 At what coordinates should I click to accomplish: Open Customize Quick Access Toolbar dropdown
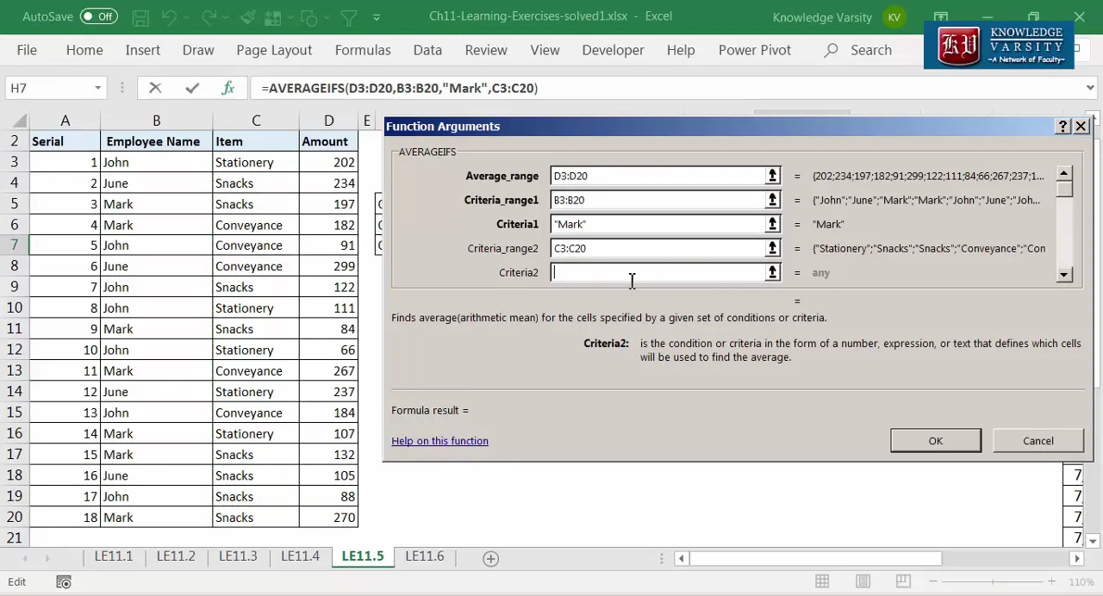pyautogui.click(x=377, y=17)
